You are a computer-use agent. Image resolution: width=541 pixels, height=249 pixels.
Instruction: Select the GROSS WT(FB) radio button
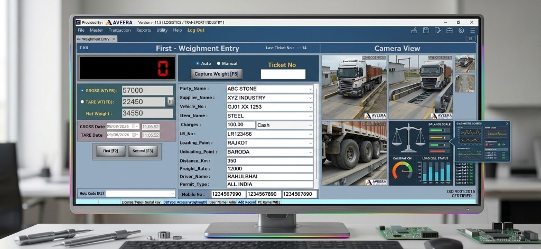click(x=82, y=91)
